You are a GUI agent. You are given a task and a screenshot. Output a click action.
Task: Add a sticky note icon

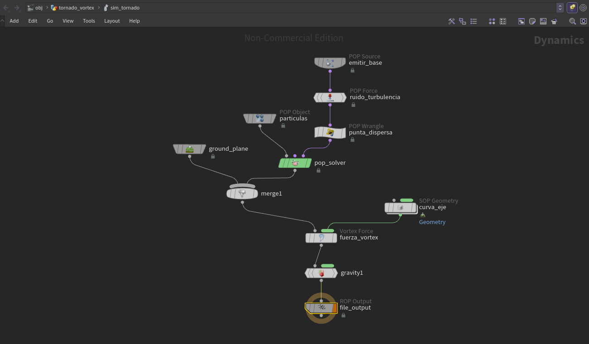(x=532, y=21)
